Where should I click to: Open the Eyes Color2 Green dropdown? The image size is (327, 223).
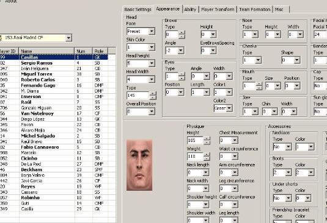(229, 108)
